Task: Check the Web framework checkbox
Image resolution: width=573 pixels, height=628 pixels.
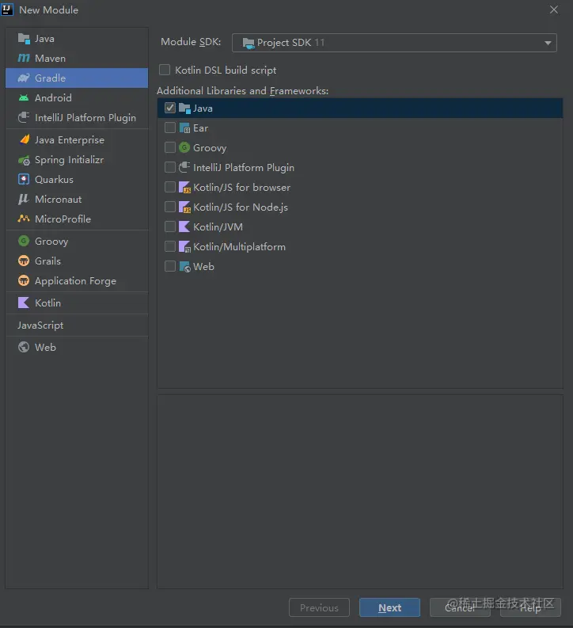Action: pos(170,266)
